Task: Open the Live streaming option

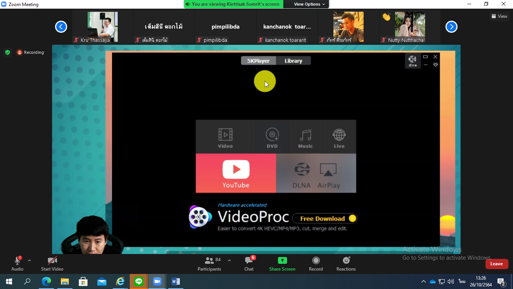Action: pyautogui.click(x=339, y=137)
